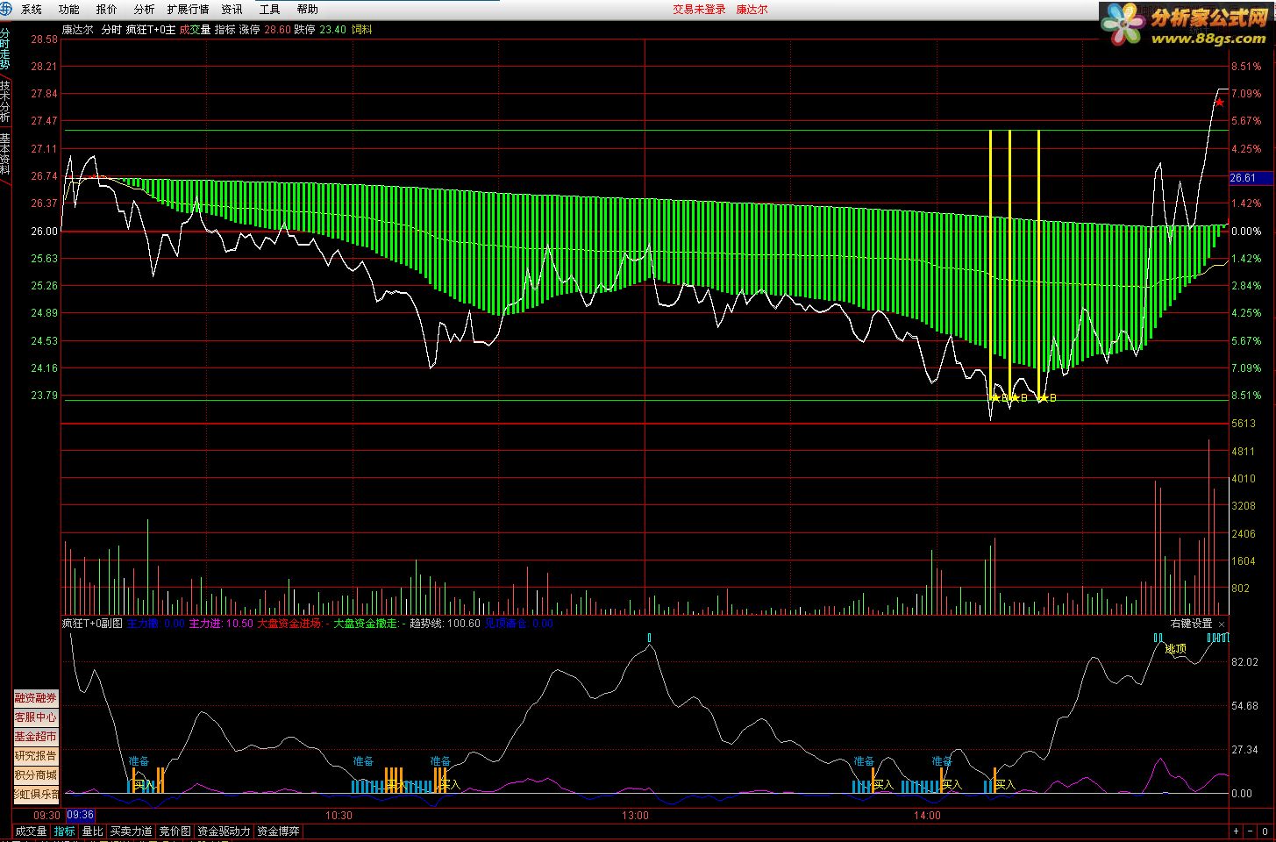The width and height of the screenshot is (1276, 842).
Task: Select the 资金驱动力 bottom tab
Action: click(x=224, y=831)
